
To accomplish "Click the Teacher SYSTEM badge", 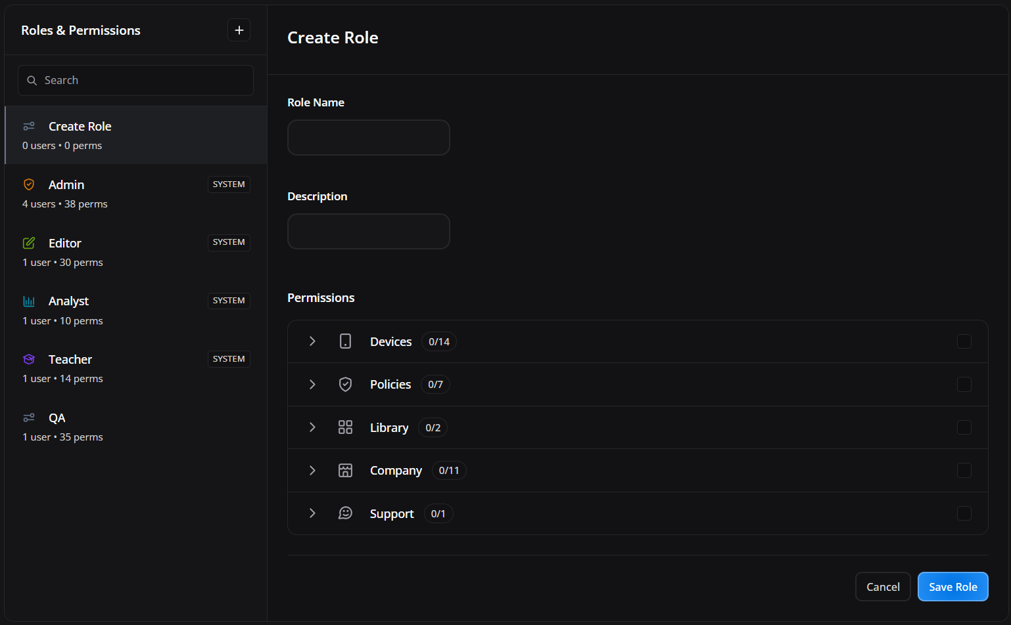I will pyautogui.click(x=229, y=359).
